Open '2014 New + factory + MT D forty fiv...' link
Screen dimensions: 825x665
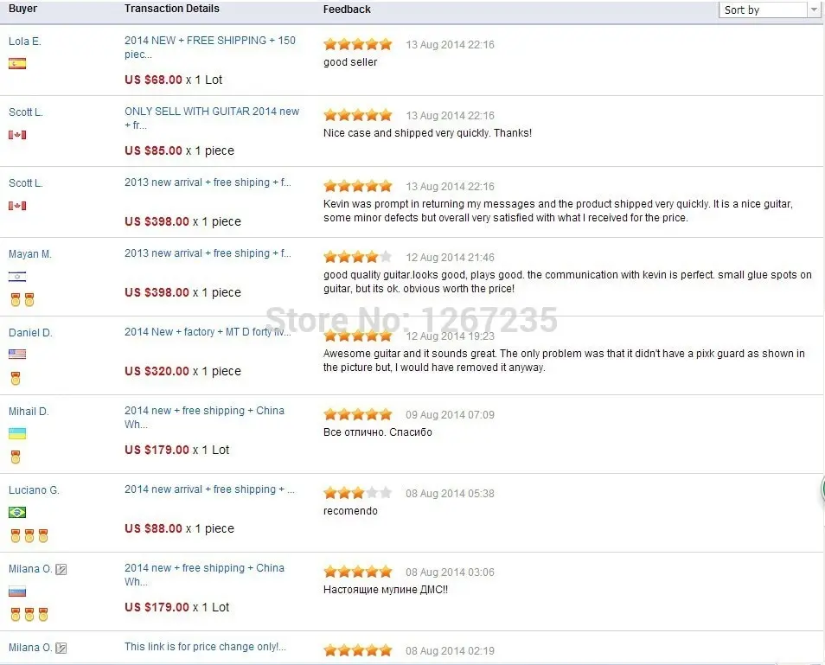[x=208, y=332]
